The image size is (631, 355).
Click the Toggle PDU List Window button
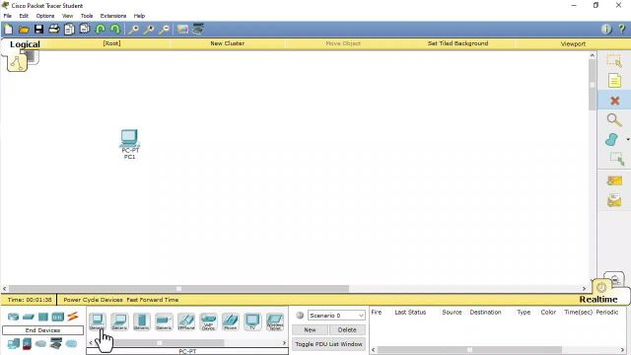tap(328, 344)
